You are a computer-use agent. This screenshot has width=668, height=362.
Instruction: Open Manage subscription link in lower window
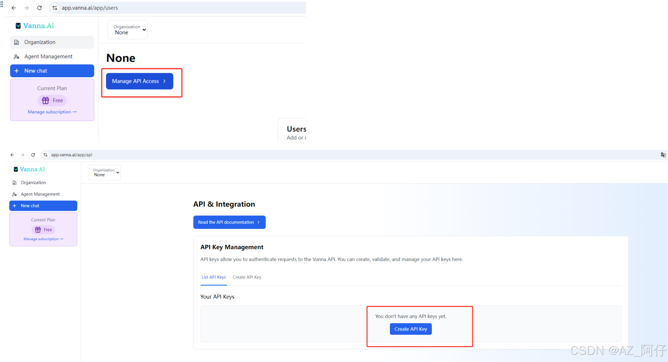tap(43, 239)
